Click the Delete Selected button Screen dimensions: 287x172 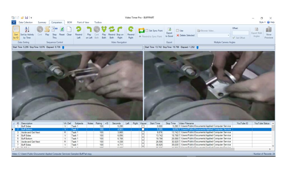(x=185, y=36)
